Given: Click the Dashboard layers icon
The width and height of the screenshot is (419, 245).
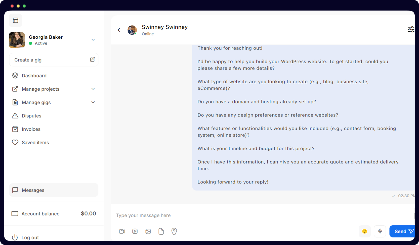Looking at the screenshot, I should click(15, 76).
